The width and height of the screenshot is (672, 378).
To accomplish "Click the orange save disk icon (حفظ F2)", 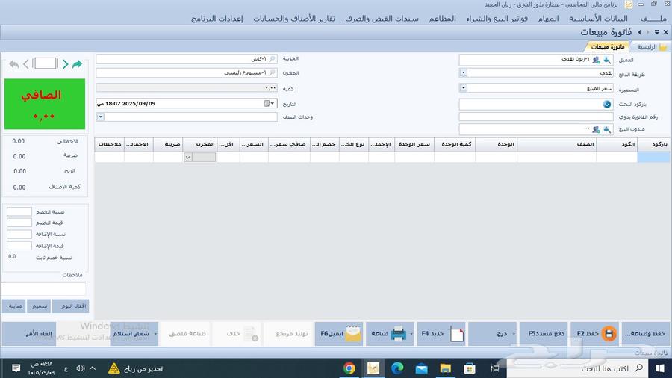I will pos(609,333).
